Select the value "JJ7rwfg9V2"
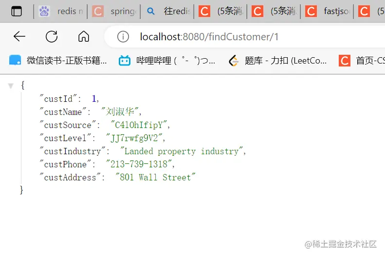This screenshot has width=385, height=257. click(x=134, y=138)
